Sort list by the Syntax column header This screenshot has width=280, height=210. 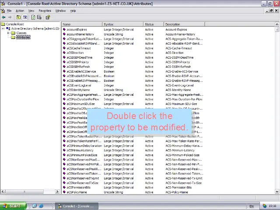tap(123, 24)
